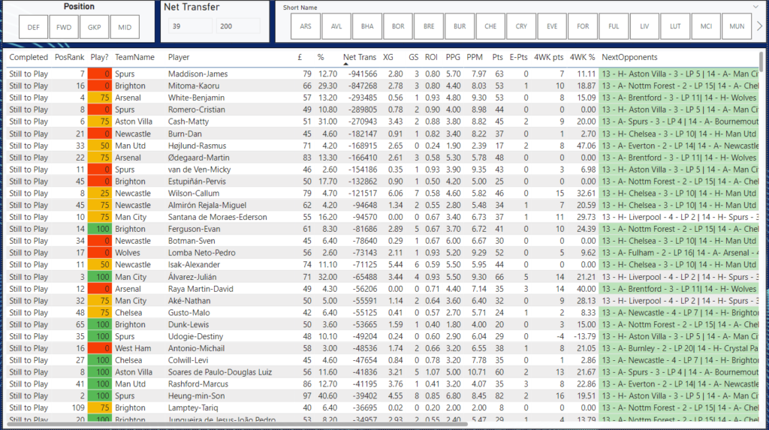Screen dimensions: 769x430
Task: Filter by CHE short name
Action: point(490,26)
